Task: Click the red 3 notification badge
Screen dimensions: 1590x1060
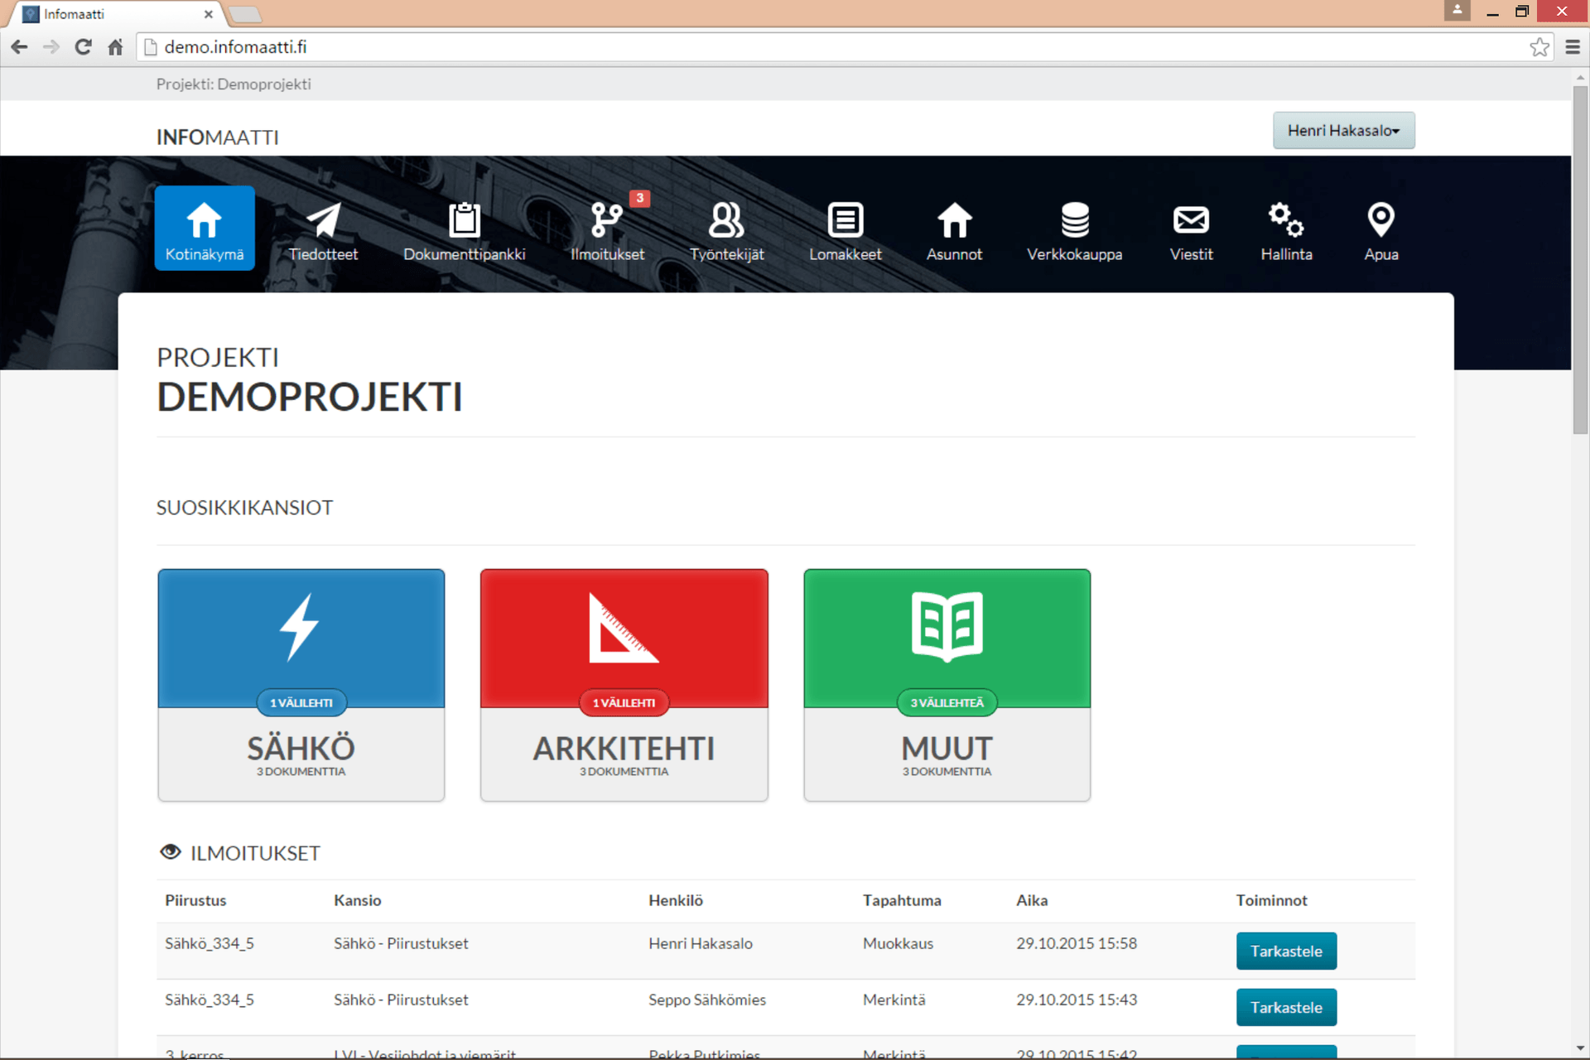Action: click(x=639, y=198)
